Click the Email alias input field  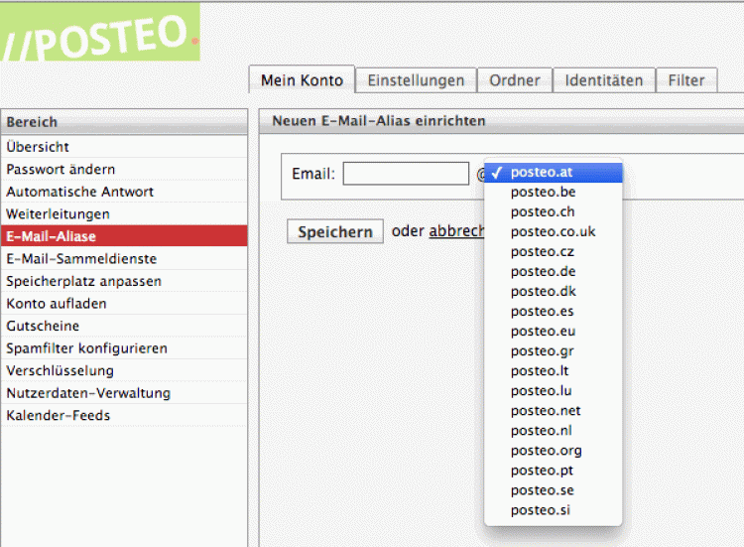(x=406, y=174)
